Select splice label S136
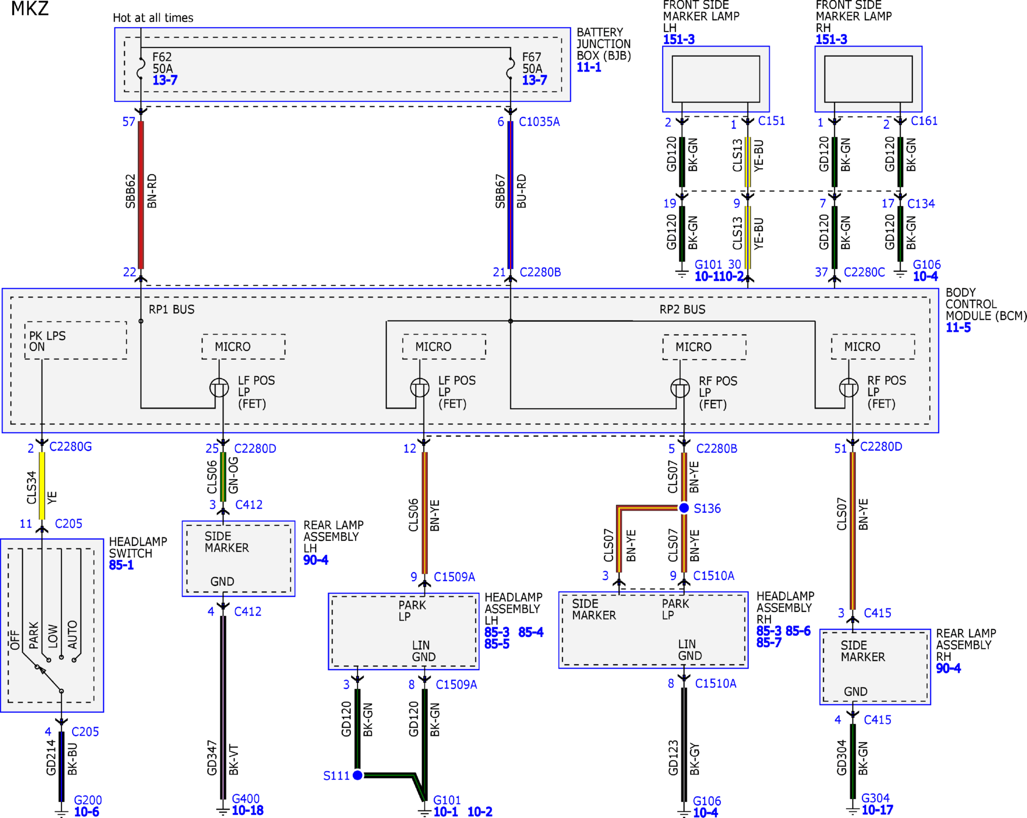 pyautogui.click(x=707, y=509)
